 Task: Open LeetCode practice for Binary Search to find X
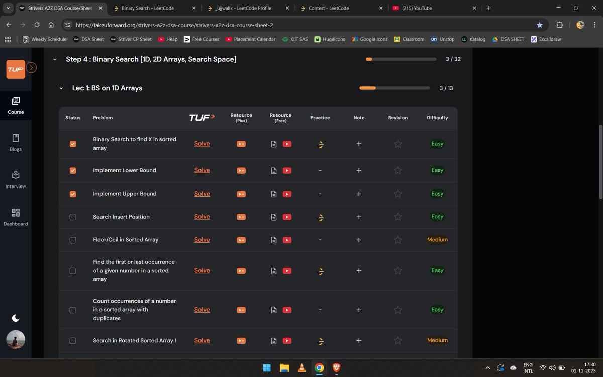pos(321,144)
